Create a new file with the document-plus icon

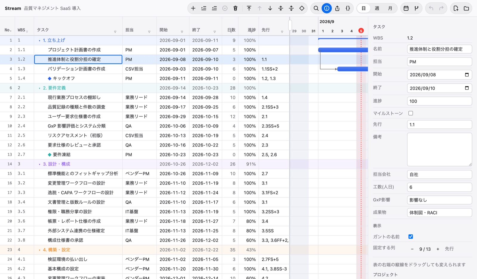456,8
